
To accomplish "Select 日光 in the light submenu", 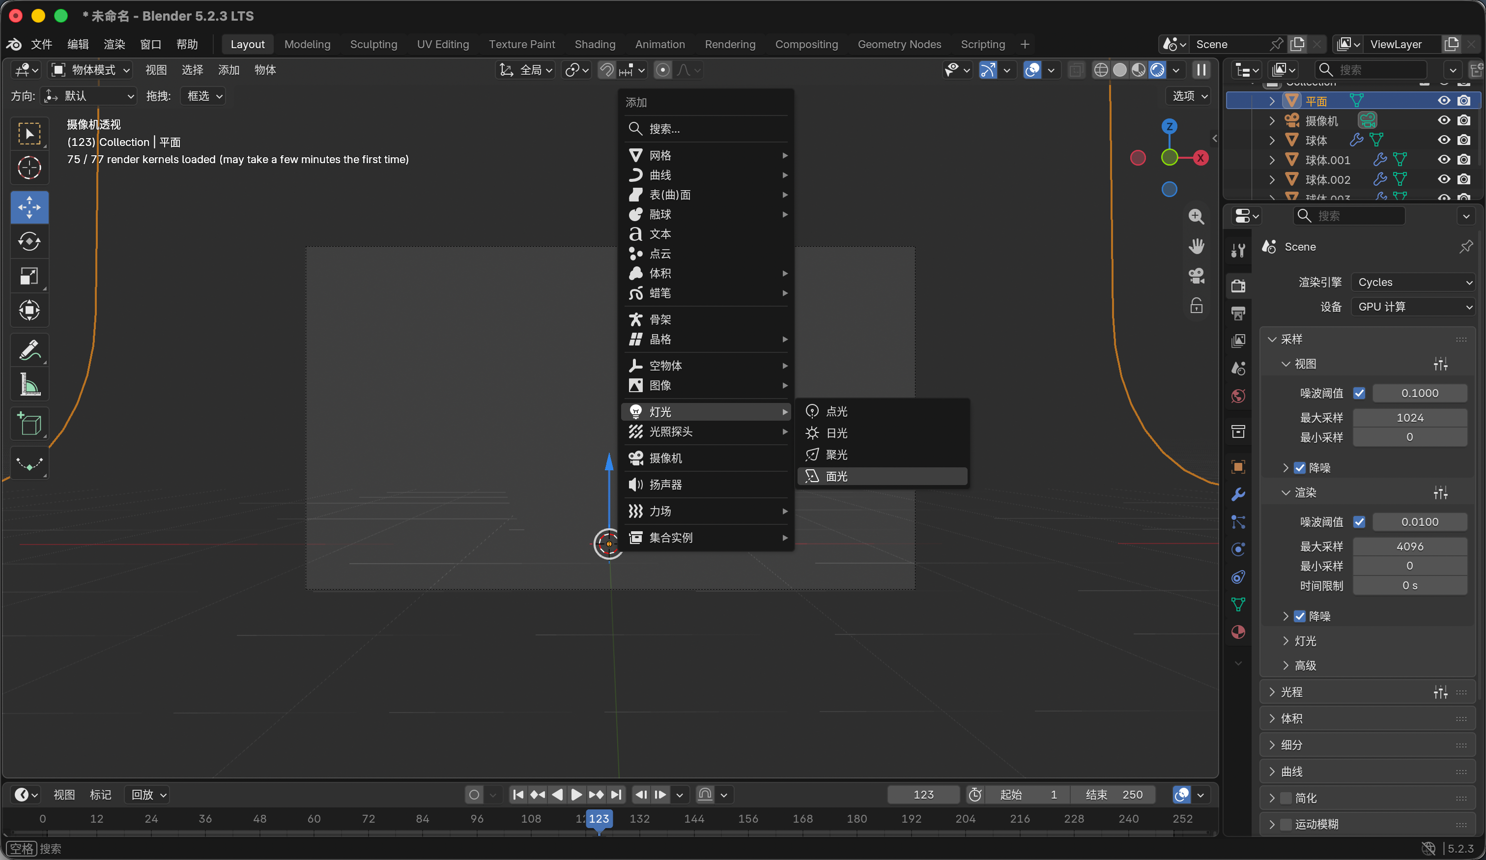I will [882, 433].
